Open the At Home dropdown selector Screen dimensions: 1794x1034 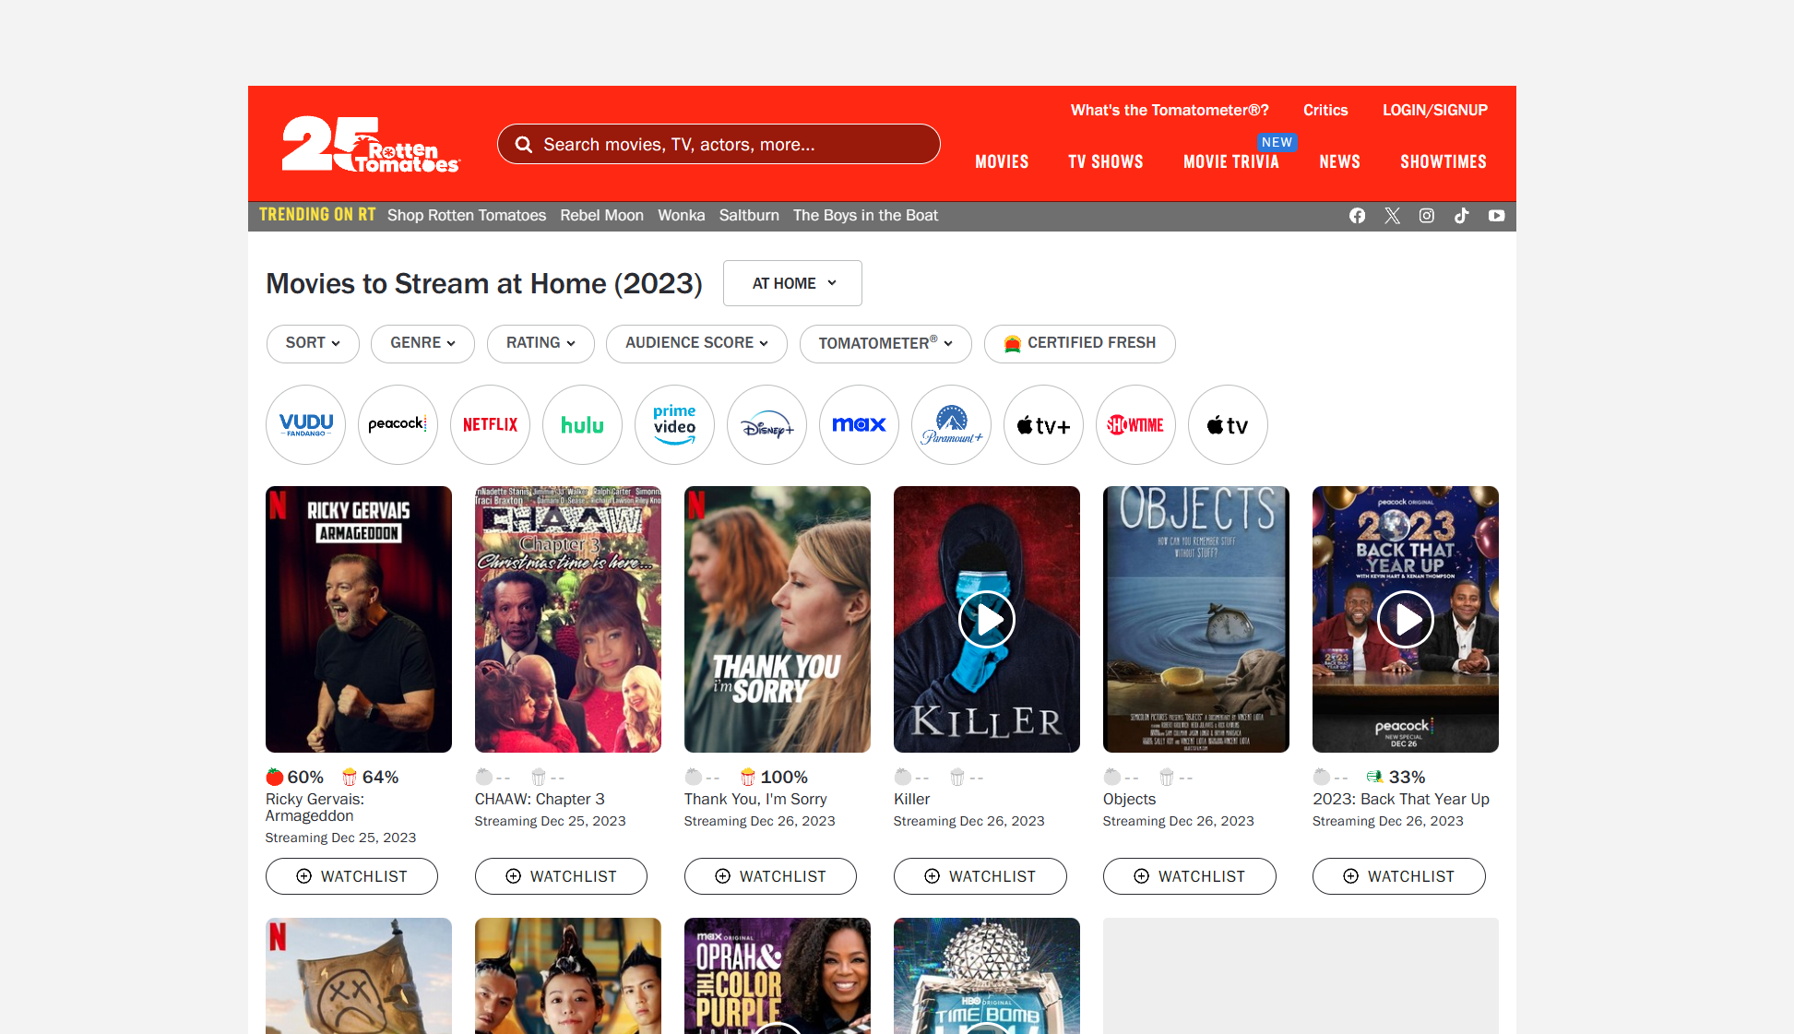792,283
